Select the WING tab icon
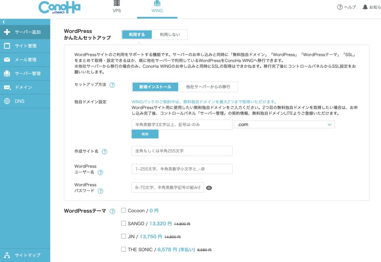This screenshot has height=262, width=381. (157, 3)
